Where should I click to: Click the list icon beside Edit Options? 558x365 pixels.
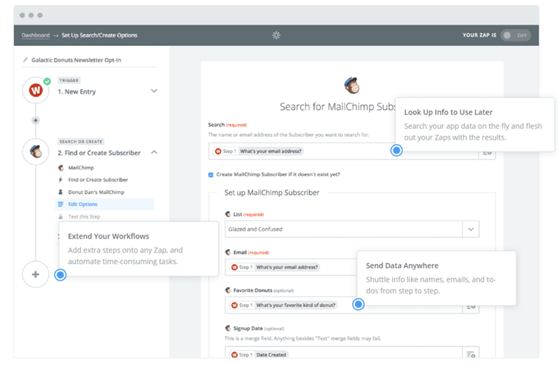60,204
